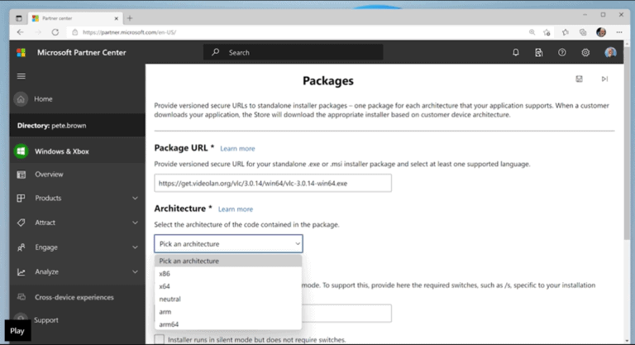Screen dimensions: 635x345
Task: Expand the Analyze menu chevron
Action: [135, 272]
